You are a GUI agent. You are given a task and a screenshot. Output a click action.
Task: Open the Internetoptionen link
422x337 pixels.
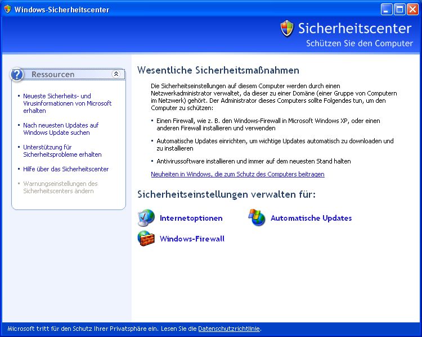pyautogui.click(x=191, y=218)
